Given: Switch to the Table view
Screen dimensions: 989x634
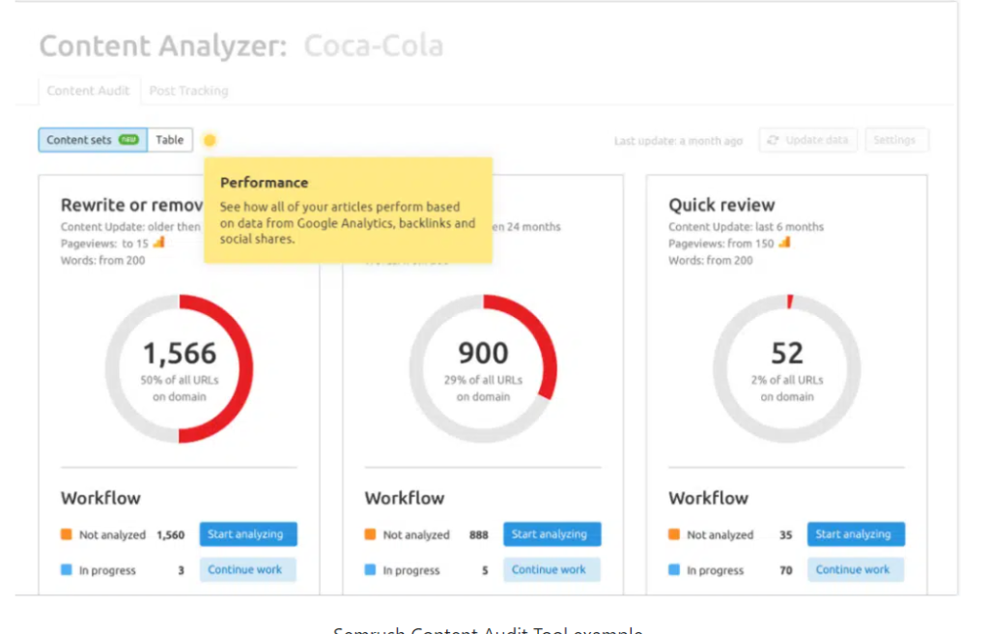Looking at the screenshot, I should click(170, 139).
